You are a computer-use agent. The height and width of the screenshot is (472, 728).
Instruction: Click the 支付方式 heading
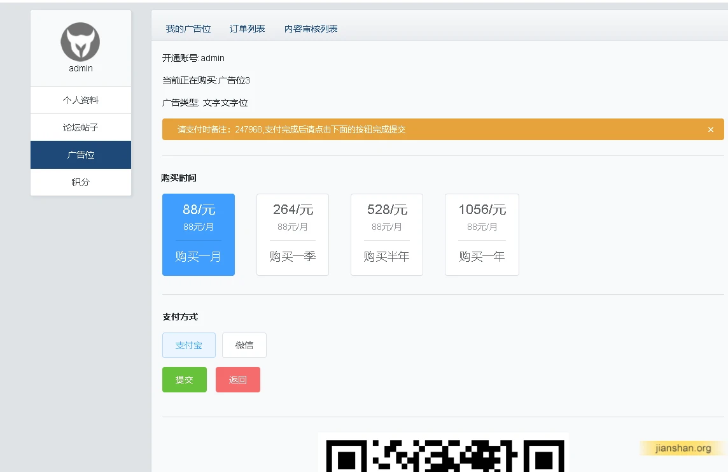(x=180, y=317)
